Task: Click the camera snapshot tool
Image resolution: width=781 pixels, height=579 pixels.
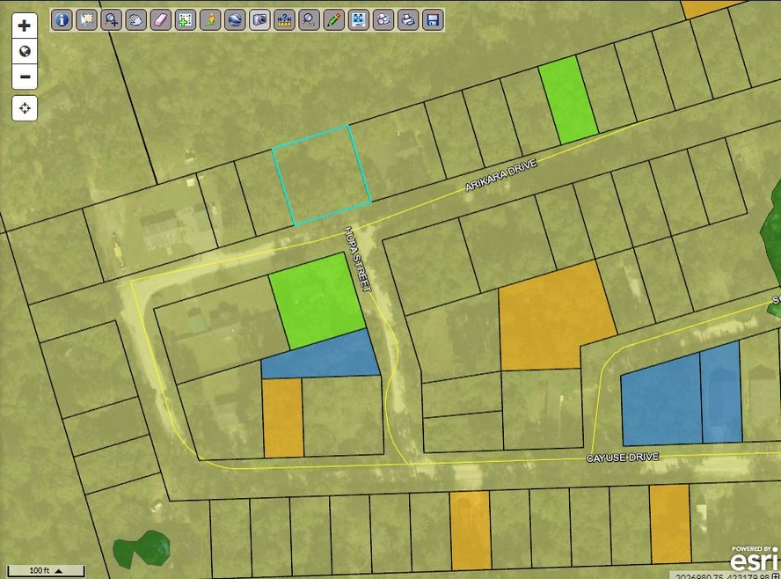Action: click(259, 18)
